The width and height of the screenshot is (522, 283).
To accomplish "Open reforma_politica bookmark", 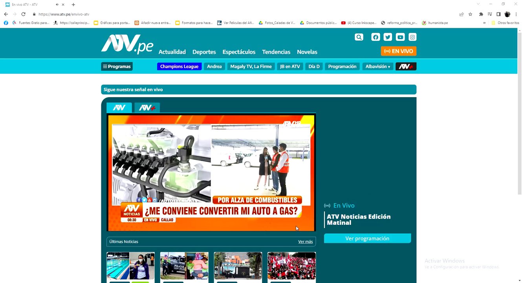I will (399, 23).
